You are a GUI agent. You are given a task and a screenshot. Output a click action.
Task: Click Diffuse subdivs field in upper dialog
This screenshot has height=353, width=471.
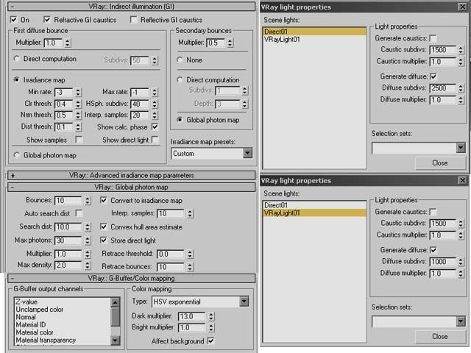point(443,88)
